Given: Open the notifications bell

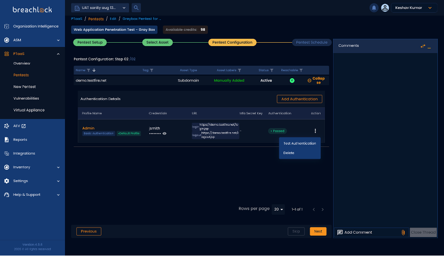Looking at the screenshot, I should tap(374, 8).
